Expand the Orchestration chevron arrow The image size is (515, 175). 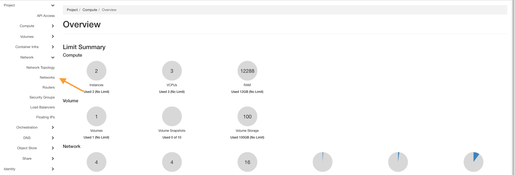(53, 127)
